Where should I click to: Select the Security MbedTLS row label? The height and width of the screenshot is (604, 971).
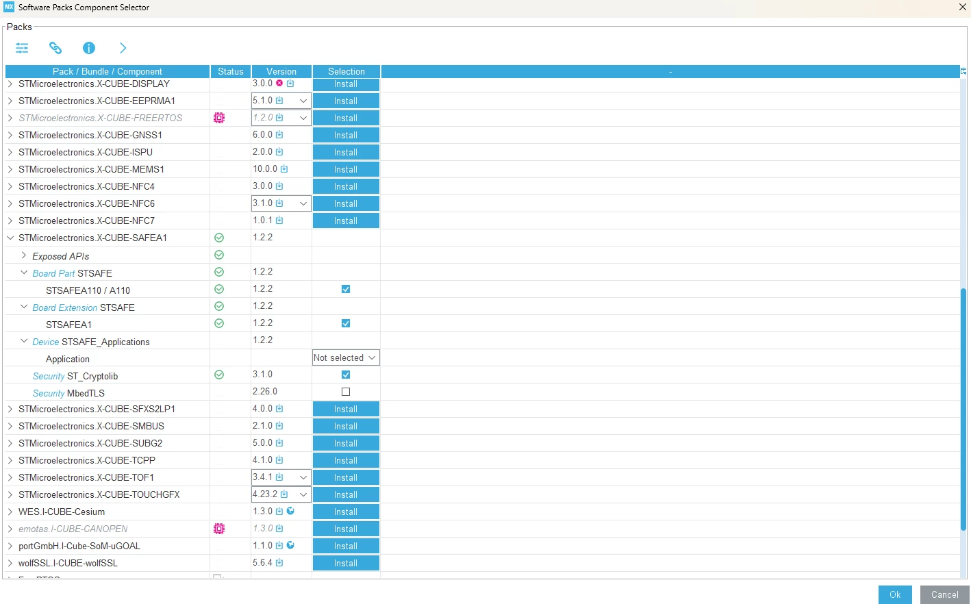68,393
